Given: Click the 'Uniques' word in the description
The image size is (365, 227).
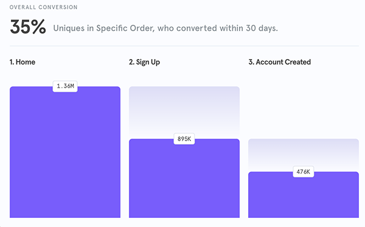Looking at the screenshot, I should [69, 29].
